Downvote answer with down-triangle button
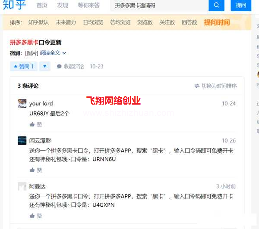Image resolution: width=259 pixels, height=229 pixels. [45, 66]
